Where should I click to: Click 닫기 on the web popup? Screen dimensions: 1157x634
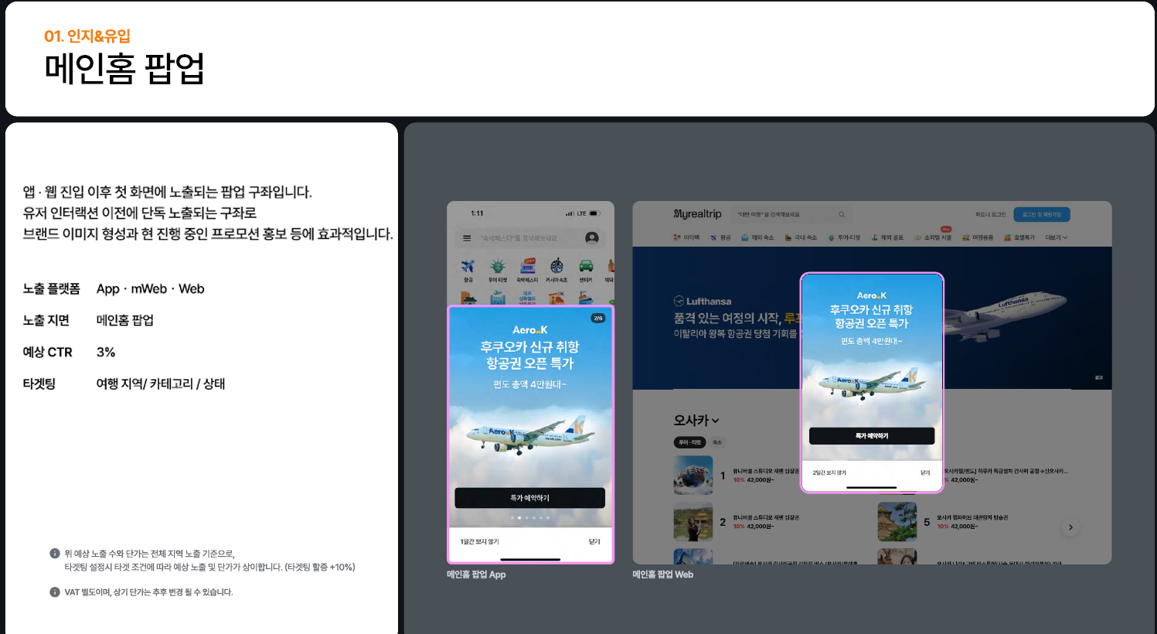925,472
